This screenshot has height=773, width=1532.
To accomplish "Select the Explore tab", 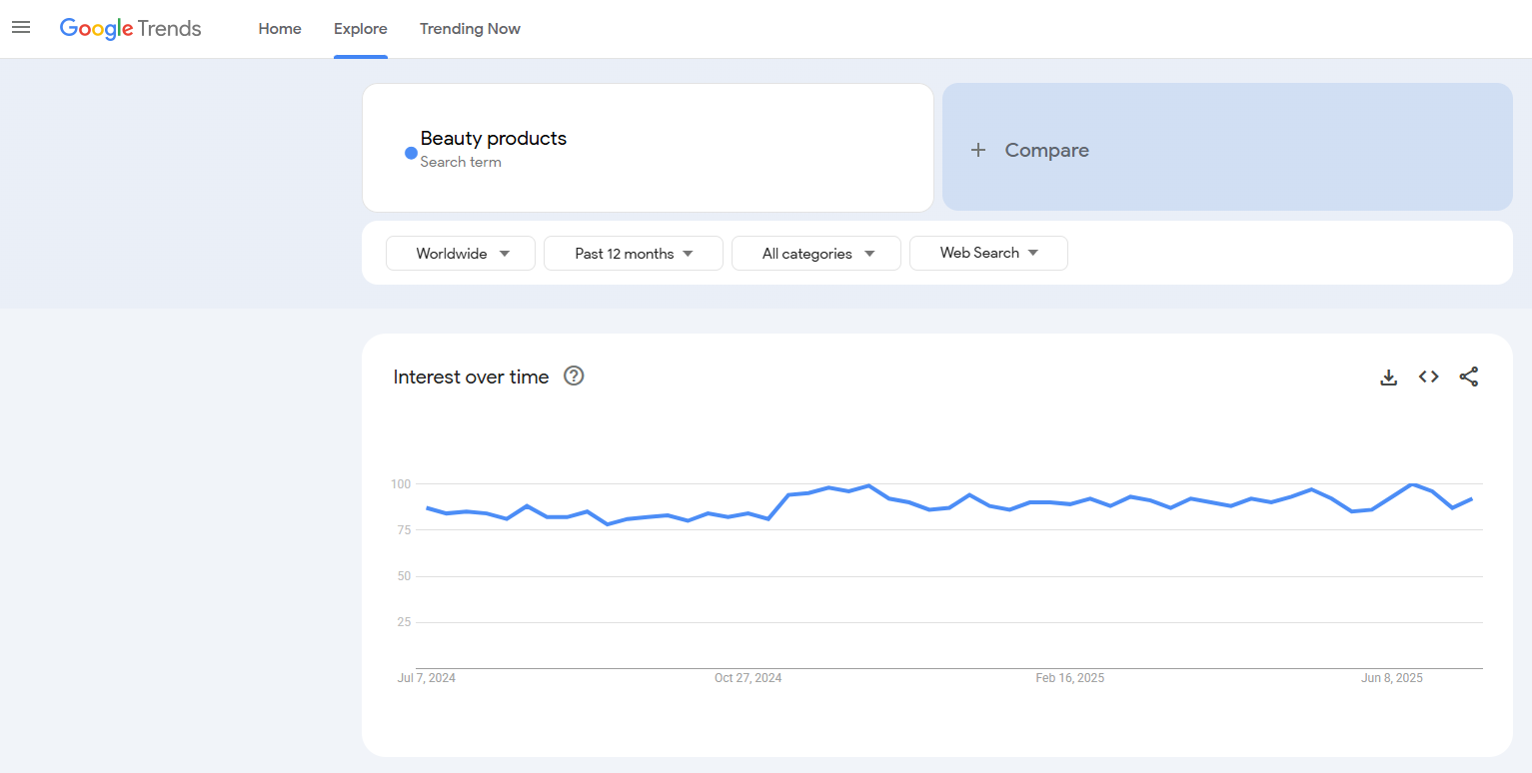I will 361,29.
